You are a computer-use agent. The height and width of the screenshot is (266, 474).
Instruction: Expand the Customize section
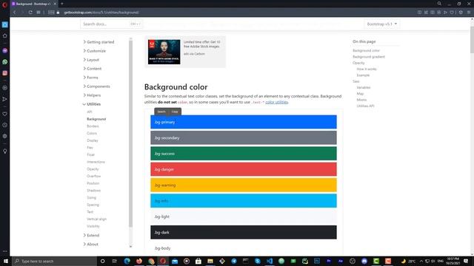(95, 51)
